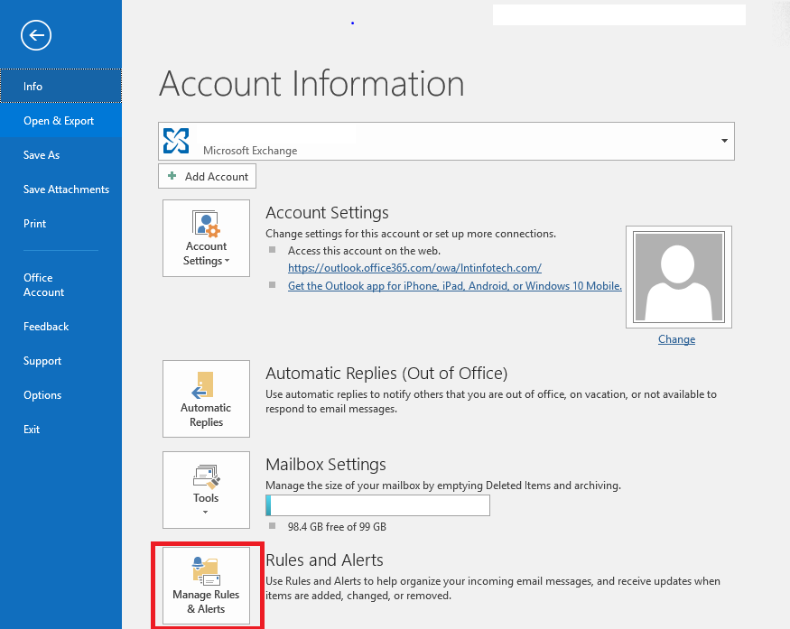The width and height of the screenshot is (790, 629).
Task: Click the Add Account button
Action: [x=207, y=176]
